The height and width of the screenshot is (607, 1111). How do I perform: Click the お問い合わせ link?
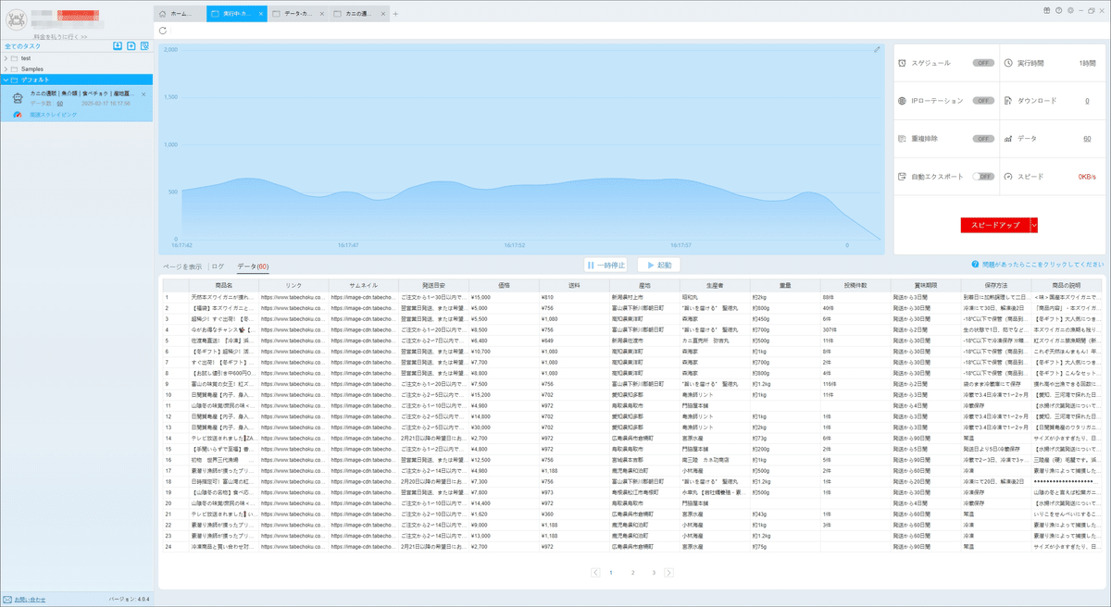[x=30, y=600]
